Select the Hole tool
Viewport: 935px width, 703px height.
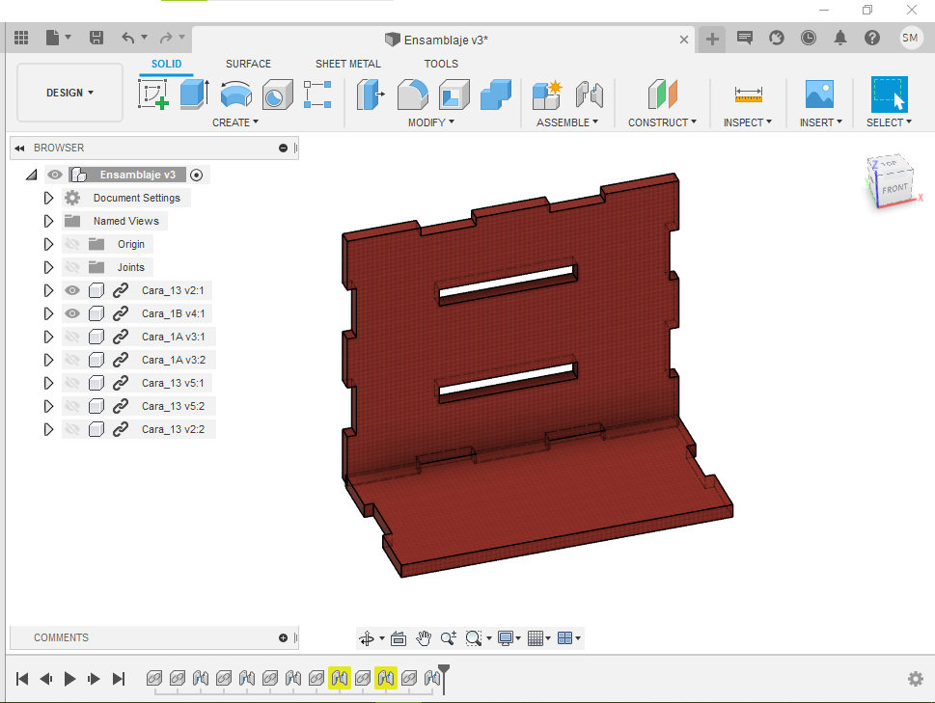[277, 95]
